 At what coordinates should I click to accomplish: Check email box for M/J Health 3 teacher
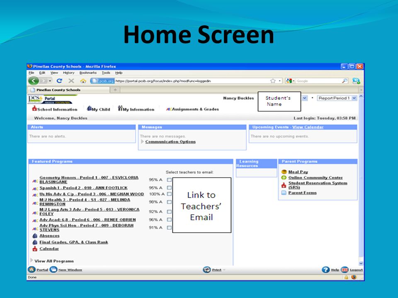[169, 202]
